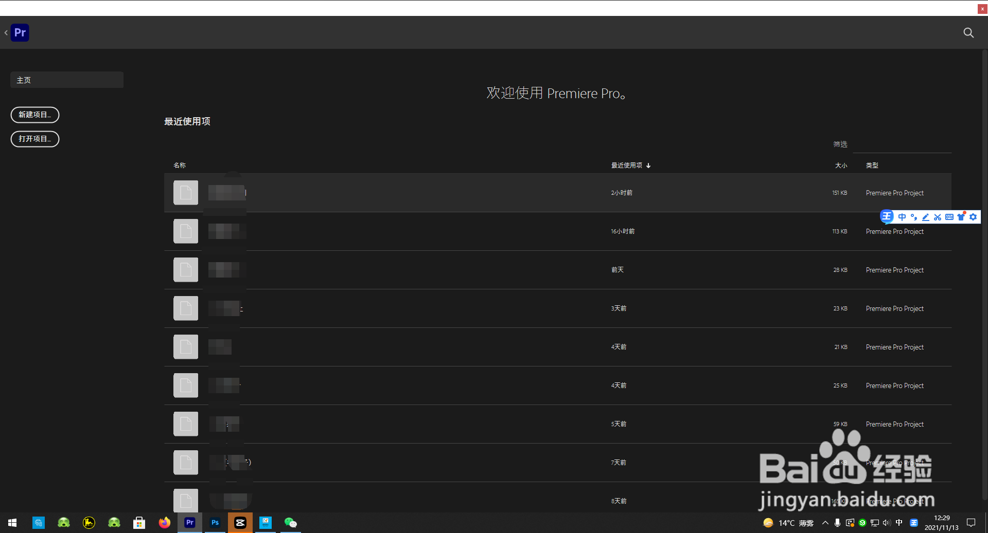Open the project used 前天
This screenshot has width=988, height=533.
558,270
